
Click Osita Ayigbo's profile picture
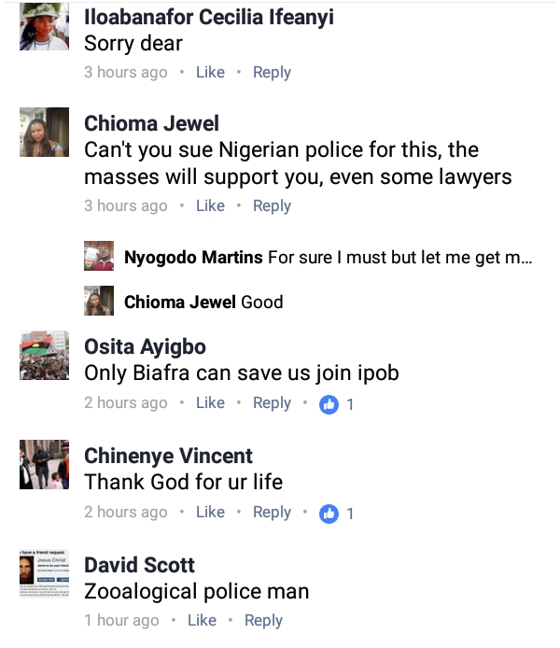coord(44,356)
